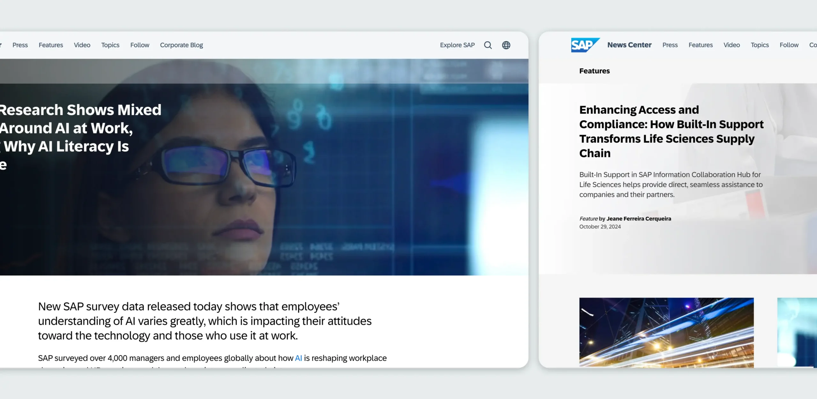This screenshot has height=399, width=817.
Task: Open Video menu in right window
Action: (x=731, y=45)
